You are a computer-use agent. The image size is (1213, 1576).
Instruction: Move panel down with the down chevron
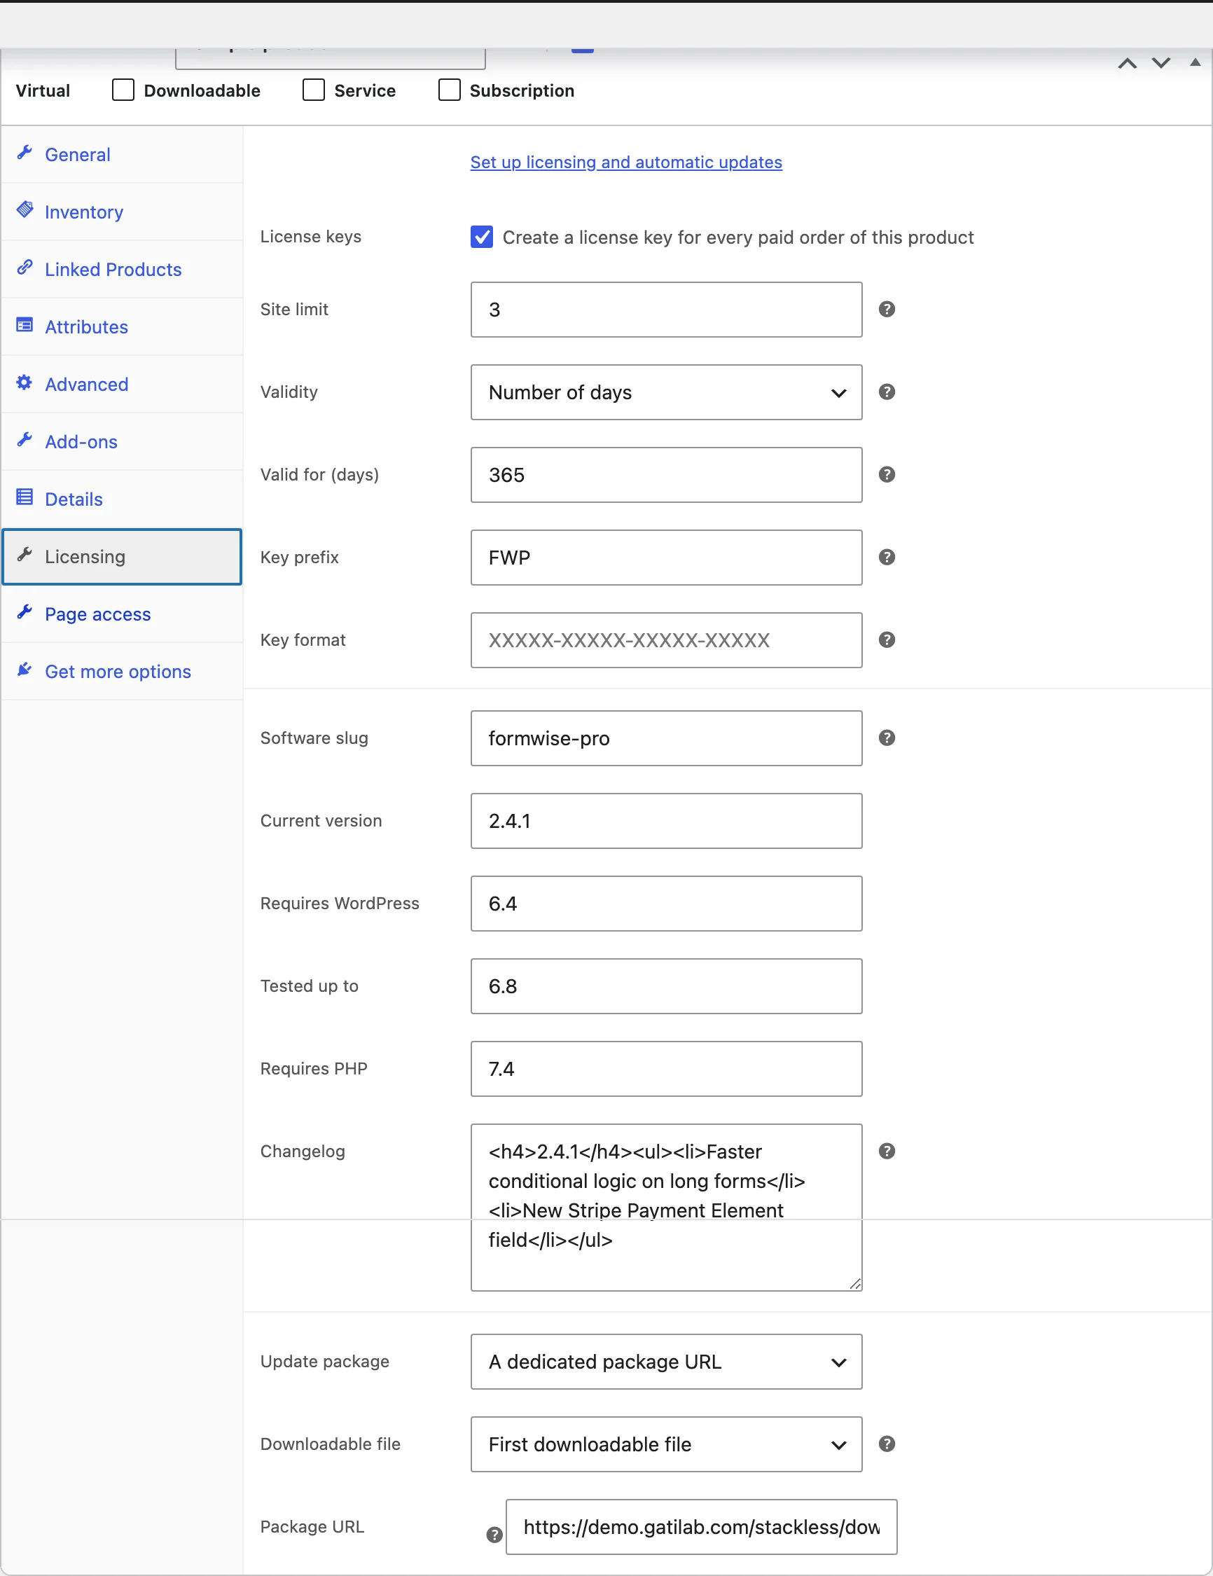coord(1161,64)
